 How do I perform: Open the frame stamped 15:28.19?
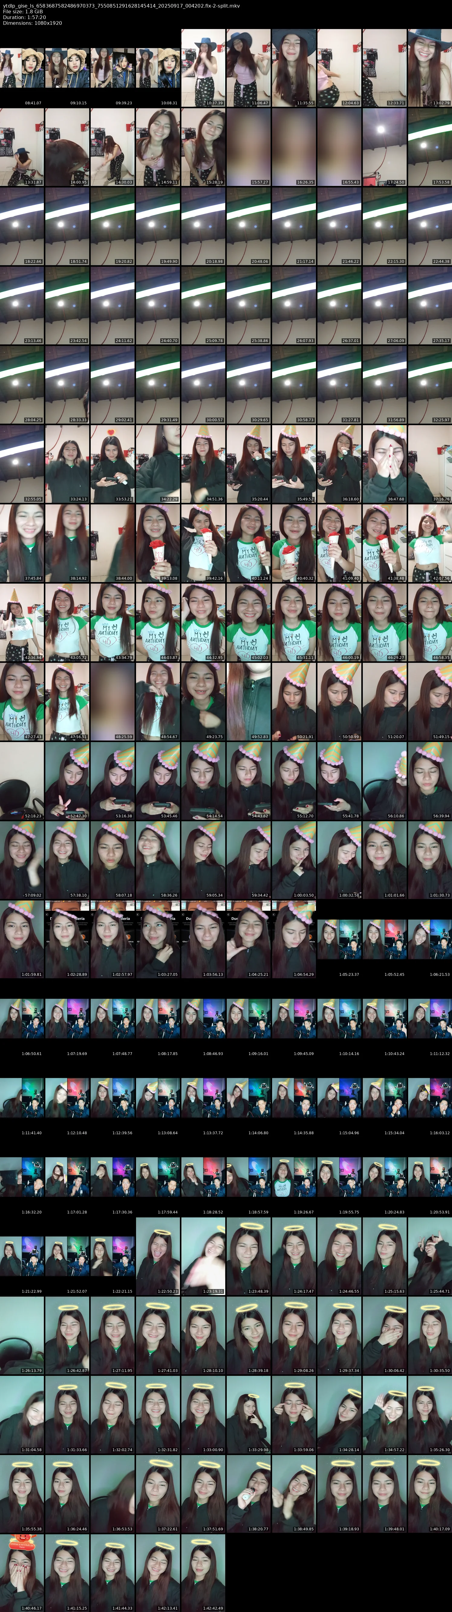[x=203, y=147]
